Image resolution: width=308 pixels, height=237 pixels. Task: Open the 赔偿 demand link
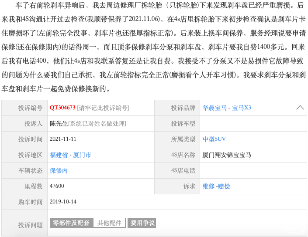click(x=224, y=186)
